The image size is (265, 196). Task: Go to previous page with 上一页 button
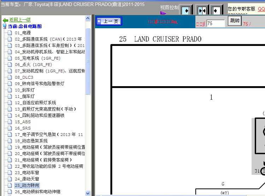109,21
